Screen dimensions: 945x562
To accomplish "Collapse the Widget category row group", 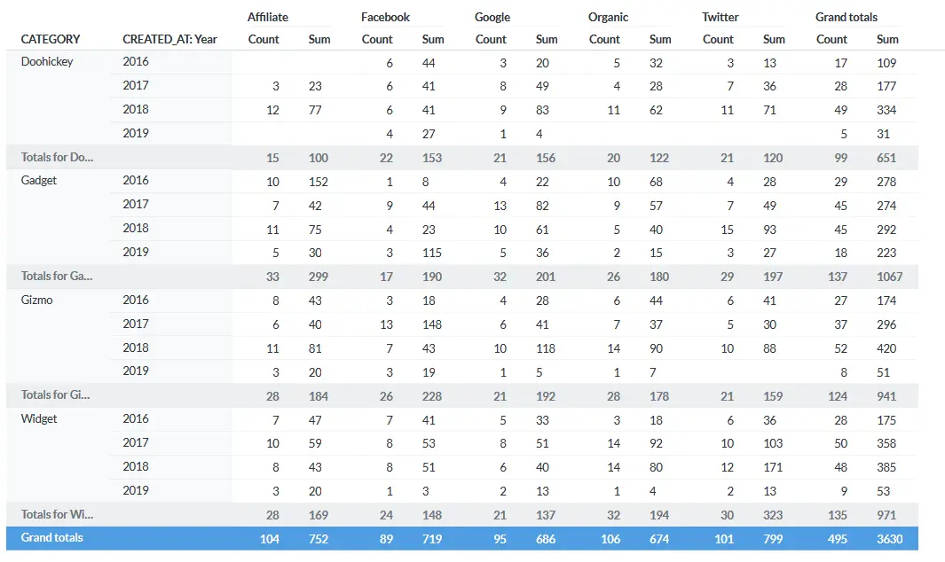I will pos(39,418).
